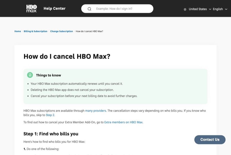Image resolution: width=231 pixels, height=155 pixels.
Task: Open Change Subscription breadcrumb
Action: pos(61,31)
